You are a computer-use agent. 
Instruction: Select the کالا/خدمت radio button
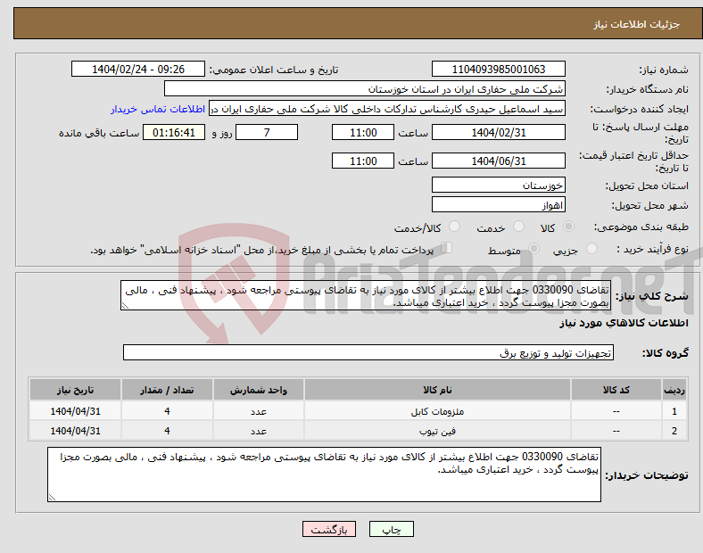(x=455, y=227)
